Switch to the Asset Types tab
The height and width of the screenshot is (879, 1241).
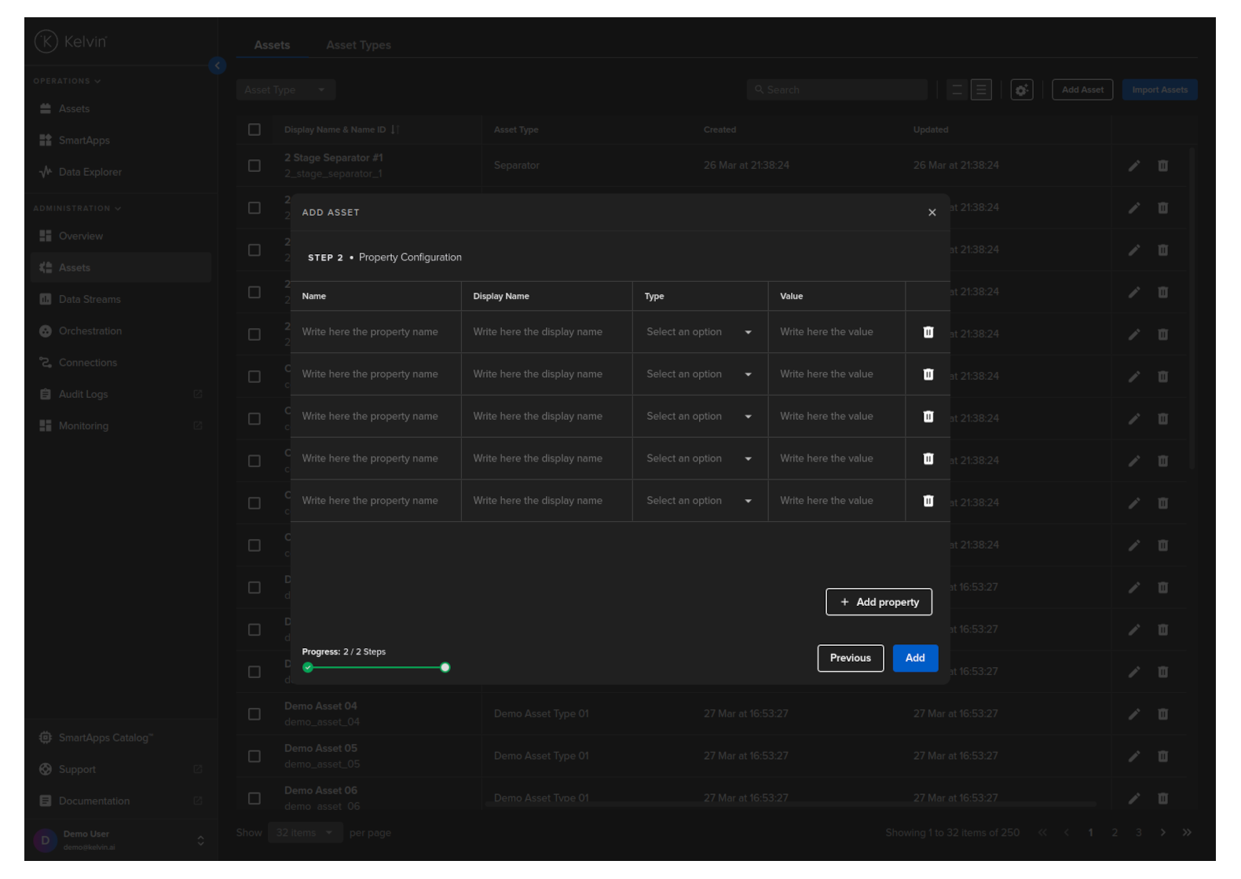click(x=358, y=46)
